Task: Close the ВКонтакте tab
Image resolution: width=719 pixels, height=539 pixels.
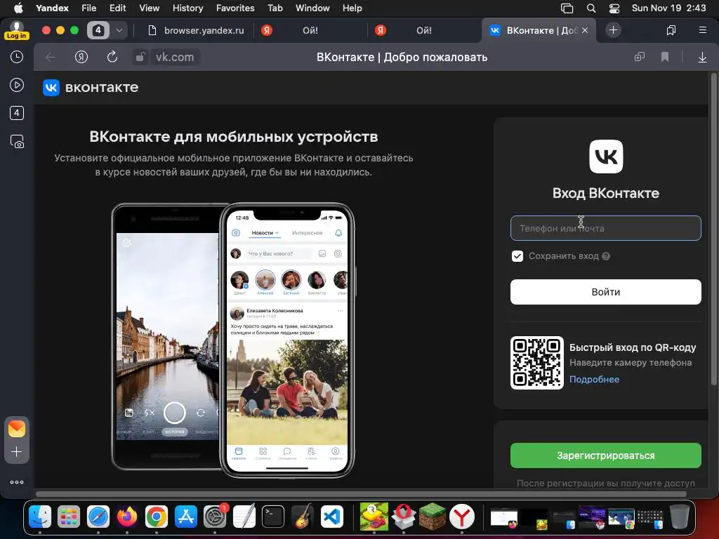Action: tap(585, 30)
